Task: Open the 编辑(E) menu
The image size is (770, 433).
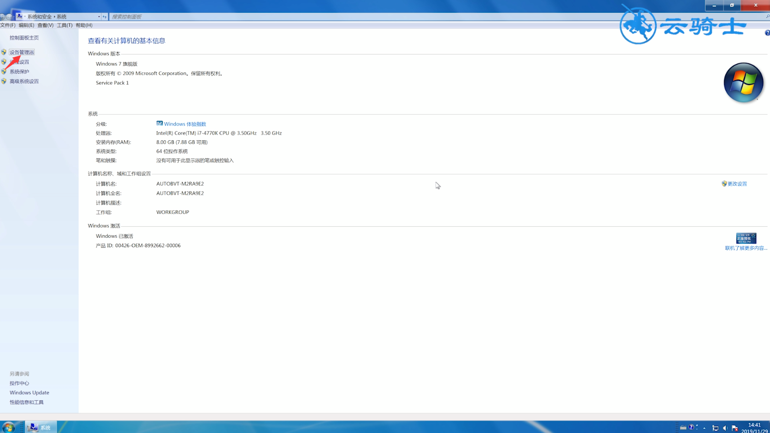Action: pos(26,25)
